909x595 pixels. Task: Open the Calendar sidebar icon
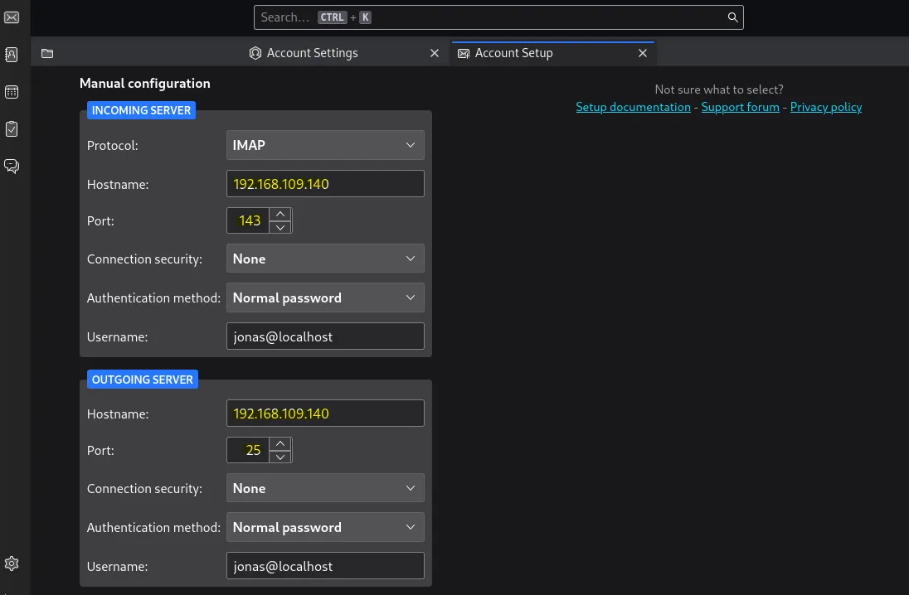click(x=12, y=92)
